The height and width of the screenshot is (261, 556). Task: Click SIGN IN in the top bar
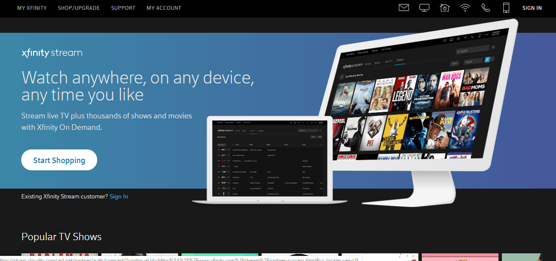[532, 8]
